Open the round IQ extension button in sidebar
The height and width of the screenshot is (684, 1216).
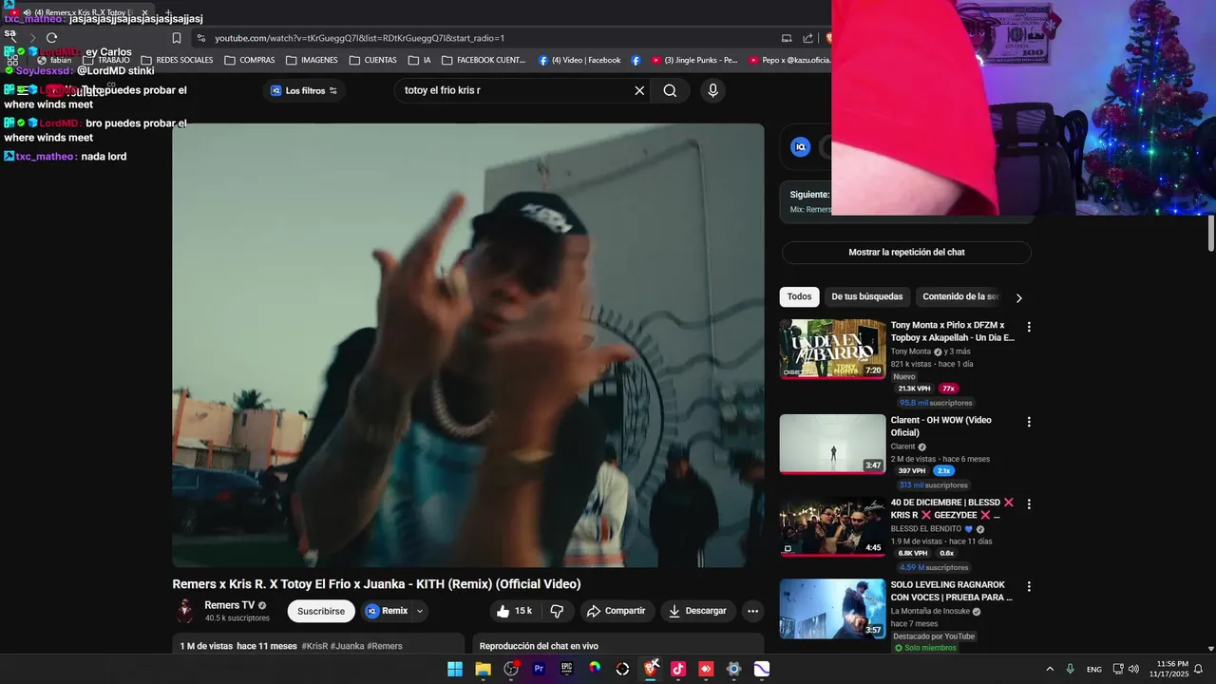pyautogui.click(x=801, y=147)
